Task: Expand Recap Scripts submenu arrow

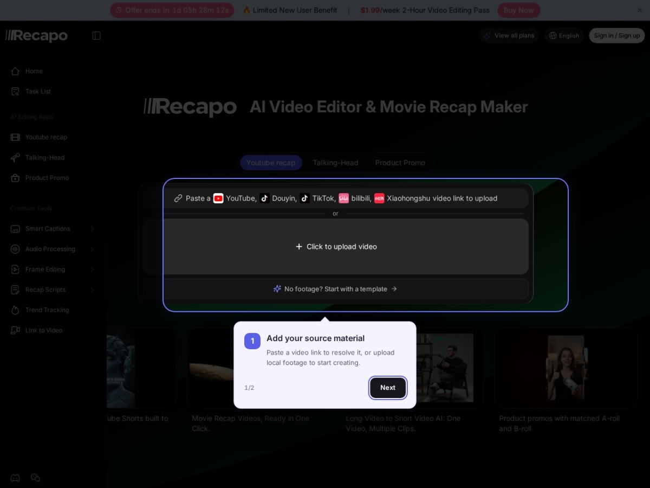Action: click(x=92, y=290)
